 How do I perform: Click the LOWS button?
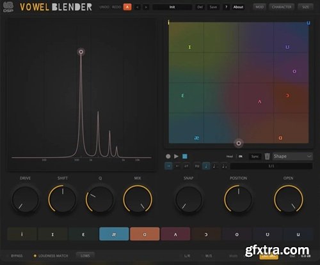click(x=85, y=255)
